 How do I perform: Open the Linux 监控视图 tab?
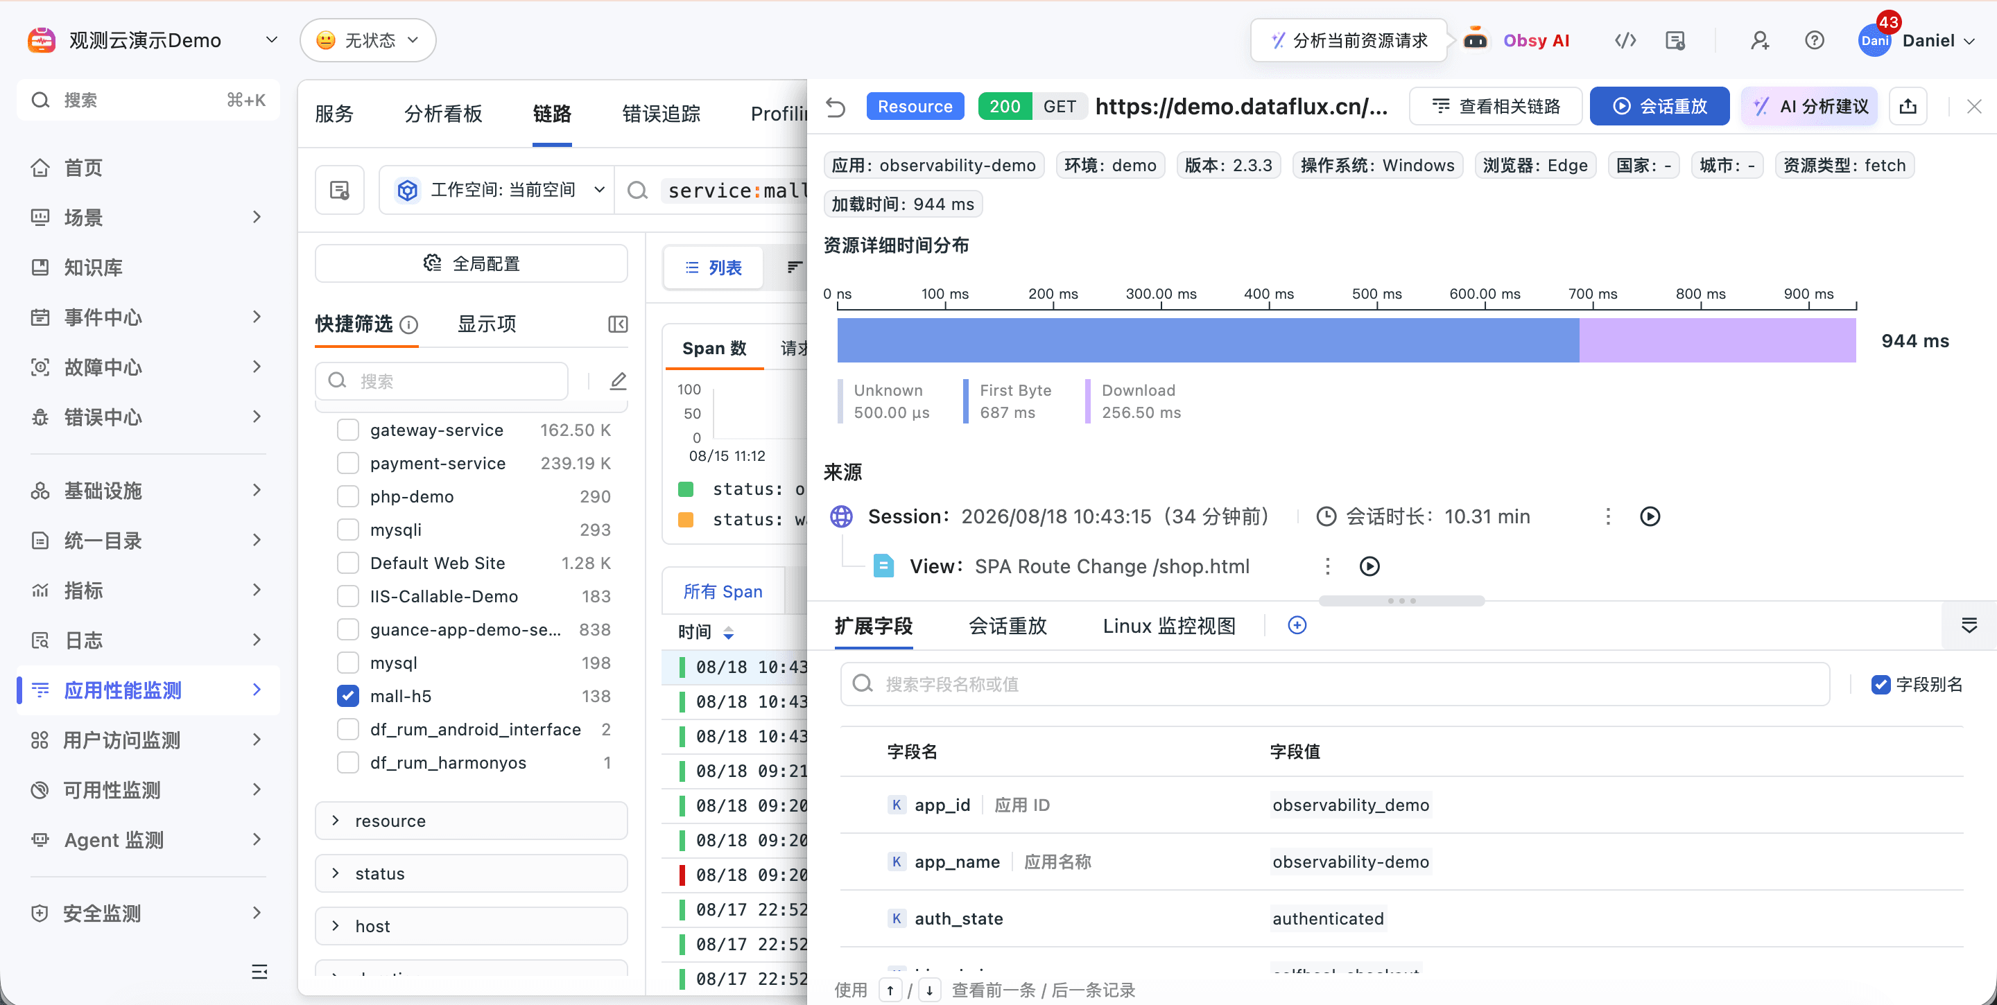coord(1169,625)
